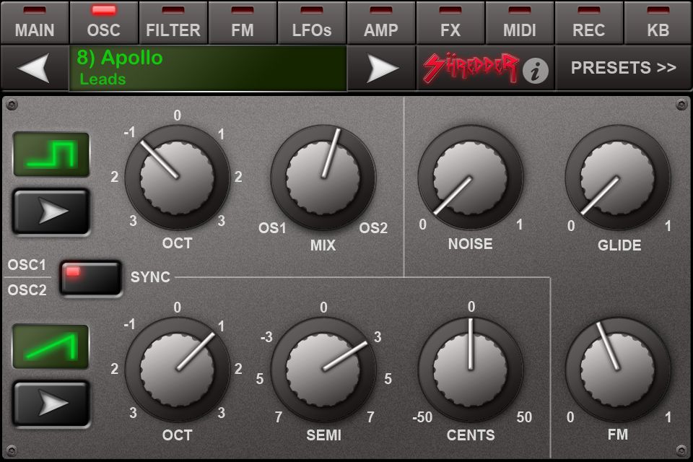The width and height of the screenshot is (693, 462).
Task: Click the OS1 label under MIX knob
Action: click(x=272, y=228)
